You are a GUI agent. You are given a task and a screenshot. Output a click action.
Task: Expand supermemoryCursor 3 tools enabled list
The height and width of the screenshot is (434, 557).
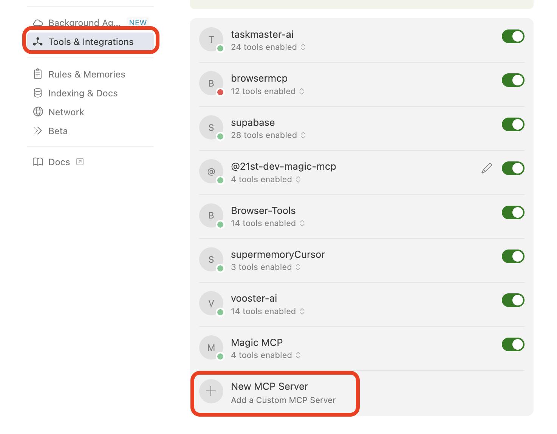pos(266,267)
